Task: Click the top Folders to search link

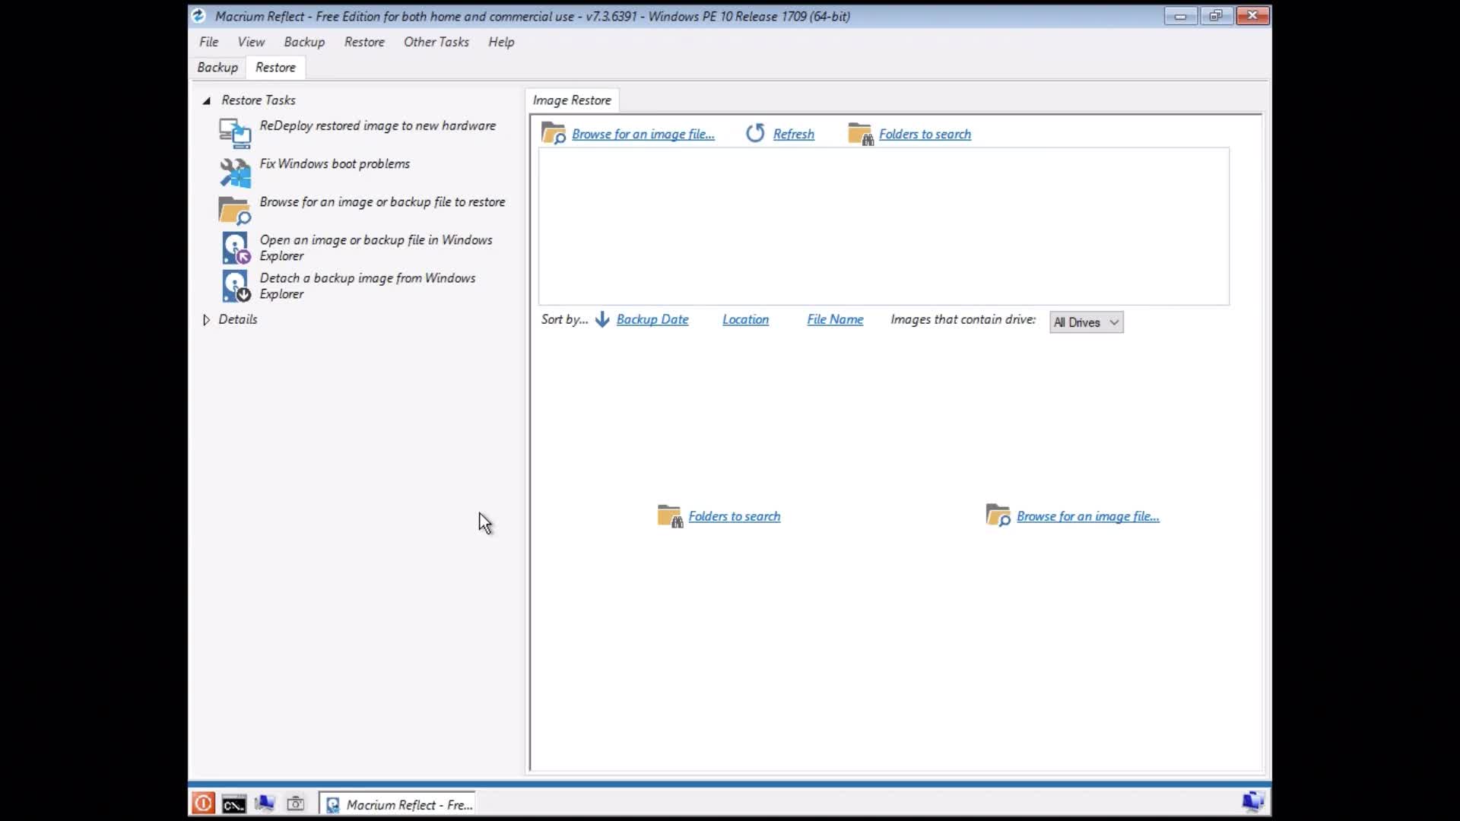Action: 924,135
